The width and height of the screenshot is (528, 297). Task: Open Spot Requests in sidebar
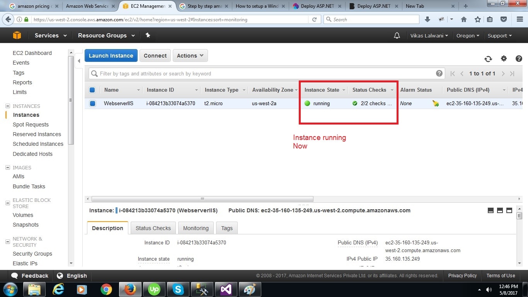click(31, 125)
